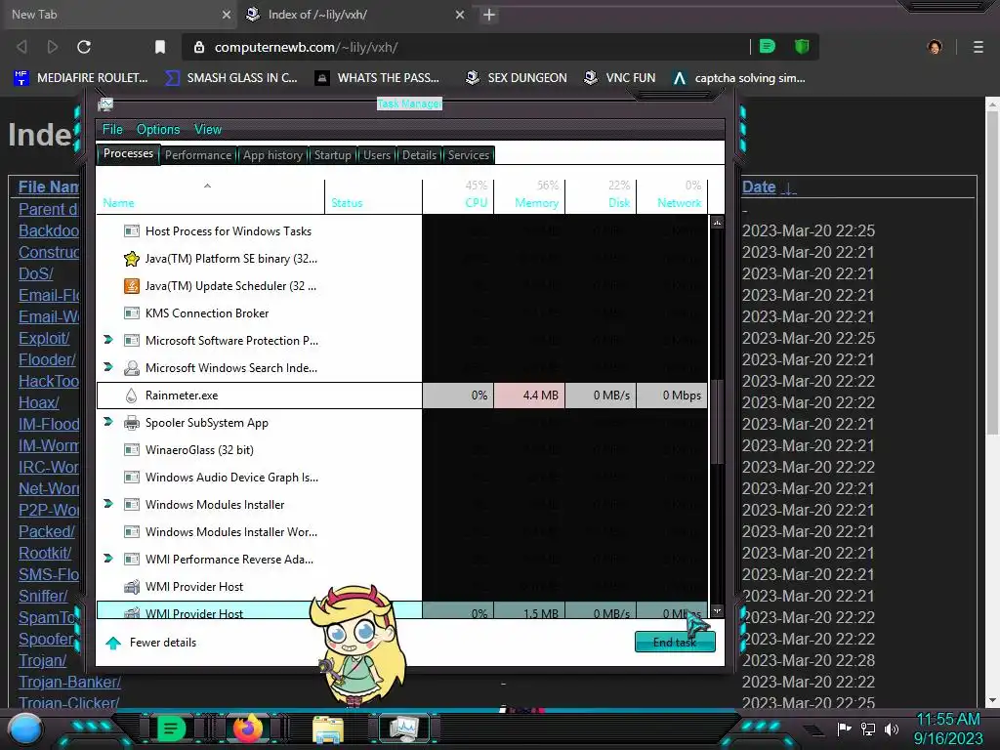1000x750 pixels.
Task: Open the Exploit/ directory link
Action: point(43,338)
